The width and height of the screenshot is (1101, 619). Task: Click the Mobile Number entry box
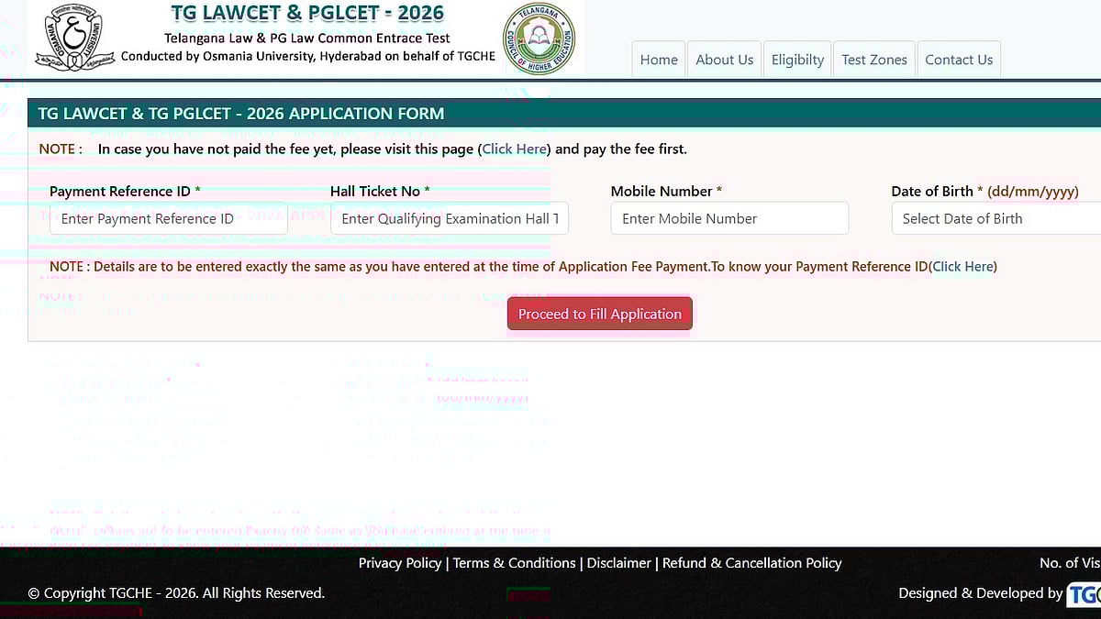click(x=729, y=218)
